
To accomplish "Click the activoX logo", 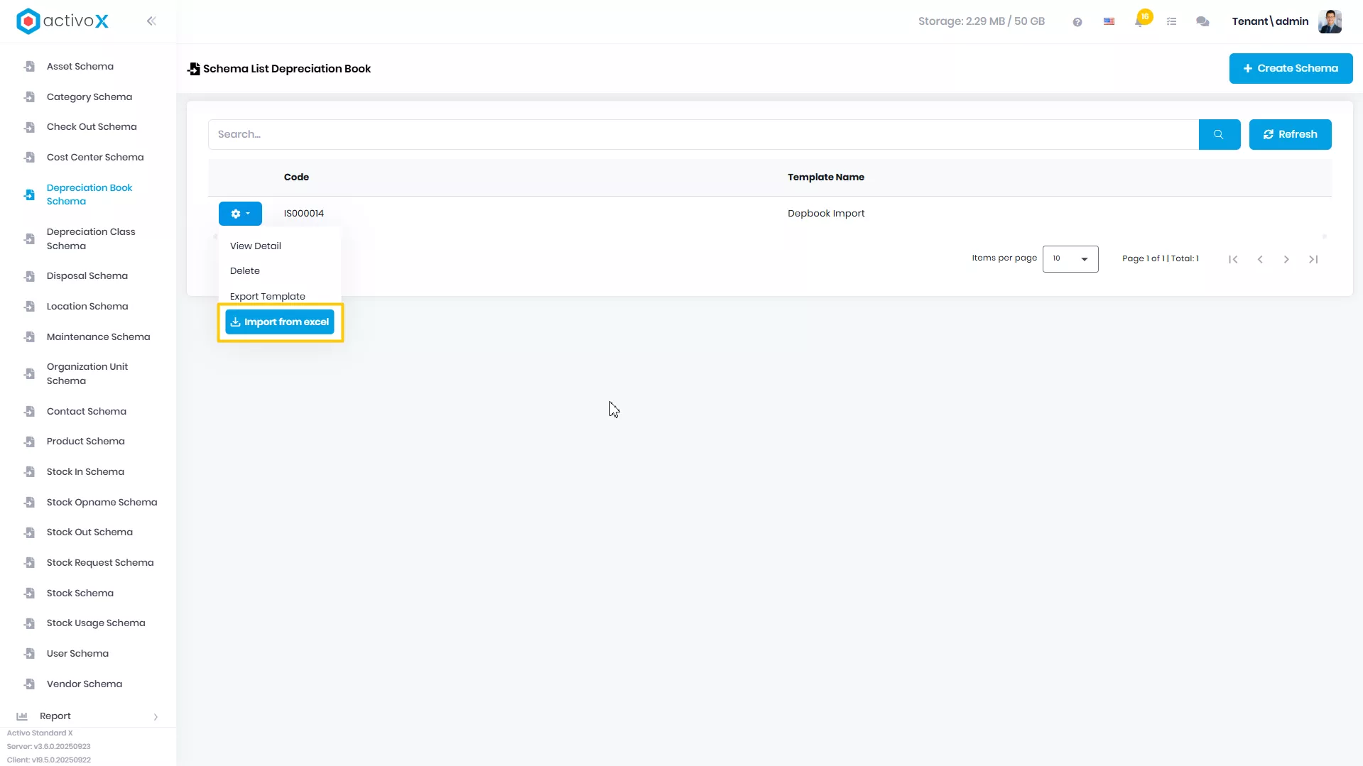I will pos(63,21).
